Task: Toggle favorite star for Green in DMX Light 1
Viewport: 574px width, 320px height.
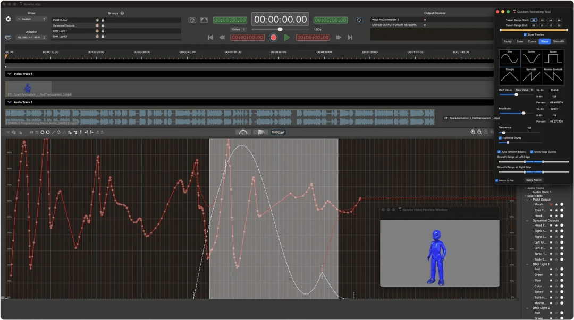Action: (556, 275)
